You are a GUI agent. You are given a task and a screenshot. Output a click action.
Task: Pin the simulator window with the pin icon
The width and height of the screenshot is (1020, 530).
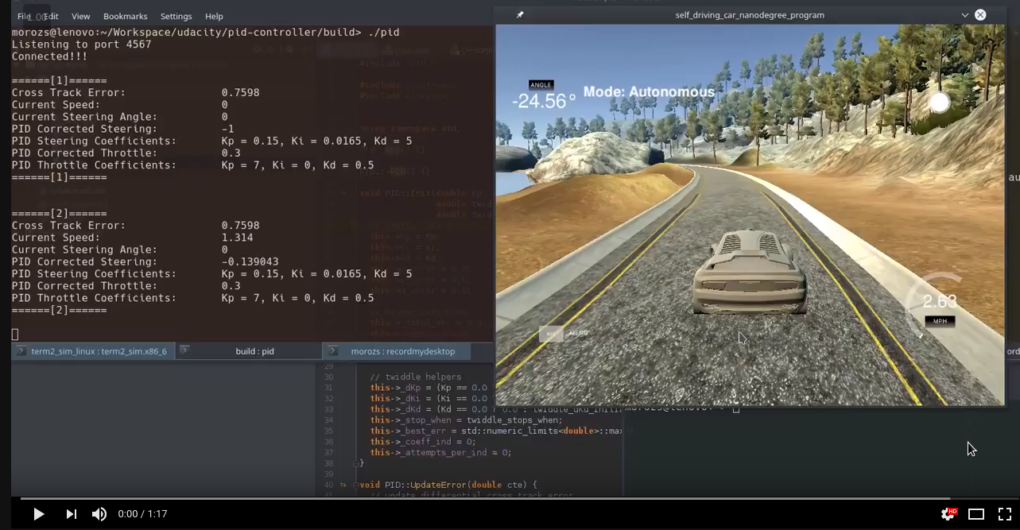tap(520, 15)
